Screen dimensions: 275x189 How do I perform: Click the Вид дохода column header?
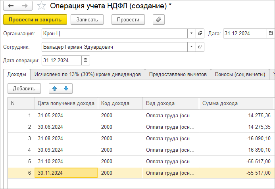tap(171, 103)
